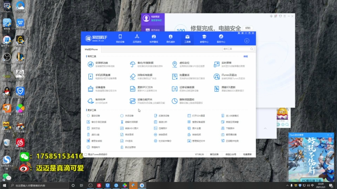Click the 99% floating accelerator ball
This screenshot has height=189, width=337.
click(x=282, y=113)
